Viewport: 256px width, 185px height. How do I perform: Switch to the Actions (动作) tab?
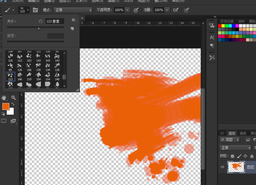click(241, 21)
